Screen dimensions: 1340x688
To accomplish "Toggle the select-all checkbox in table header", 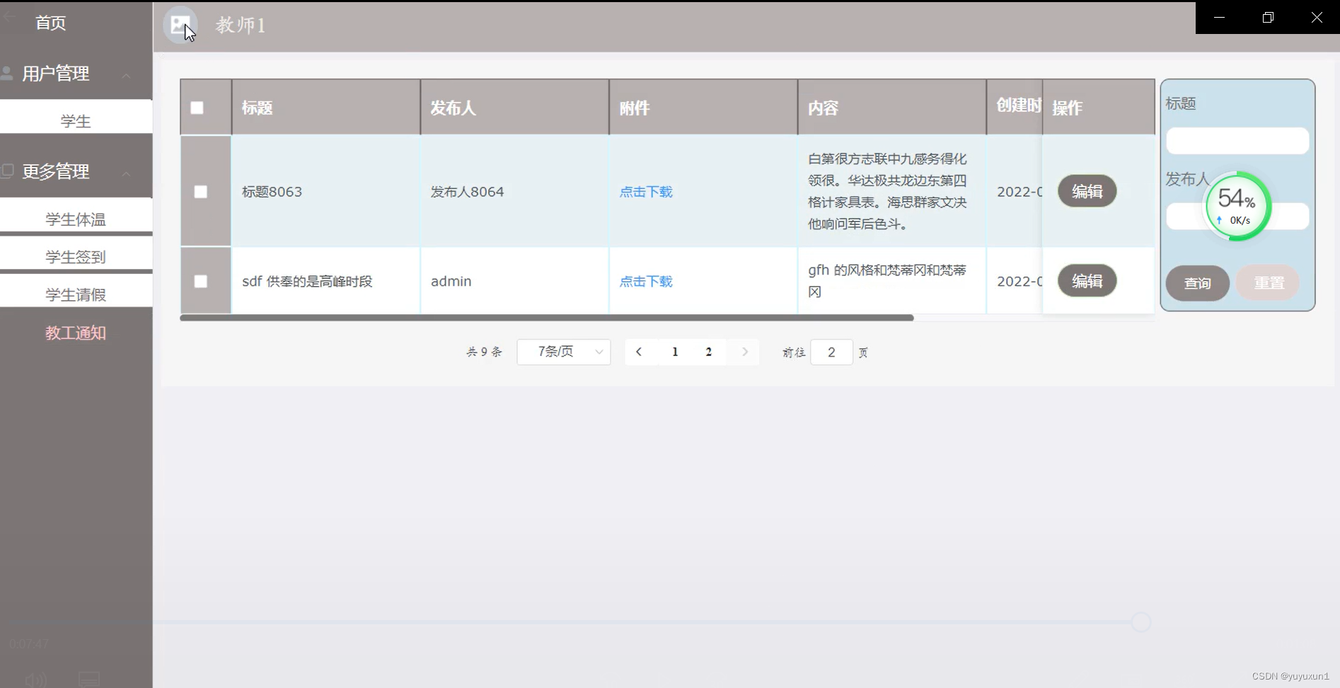I will click(197, 108).
